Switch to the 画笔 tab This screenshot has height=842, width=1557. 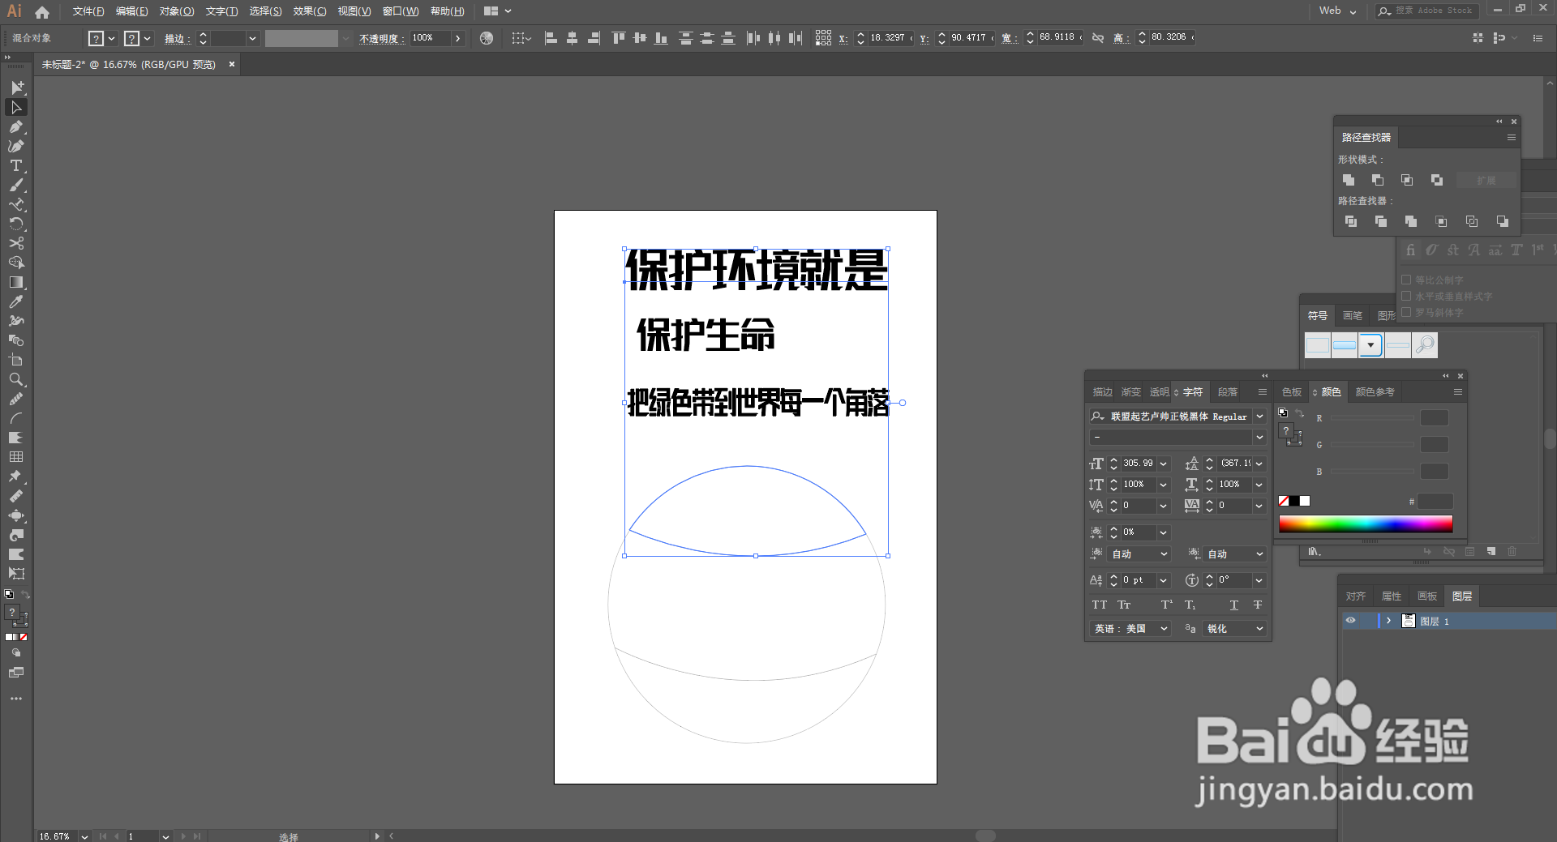click(1353, 315)
